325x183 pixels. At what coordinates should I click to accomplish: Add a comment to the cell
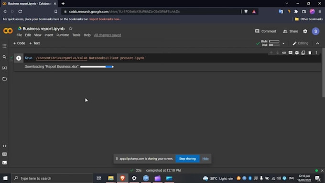coord(291,53)
